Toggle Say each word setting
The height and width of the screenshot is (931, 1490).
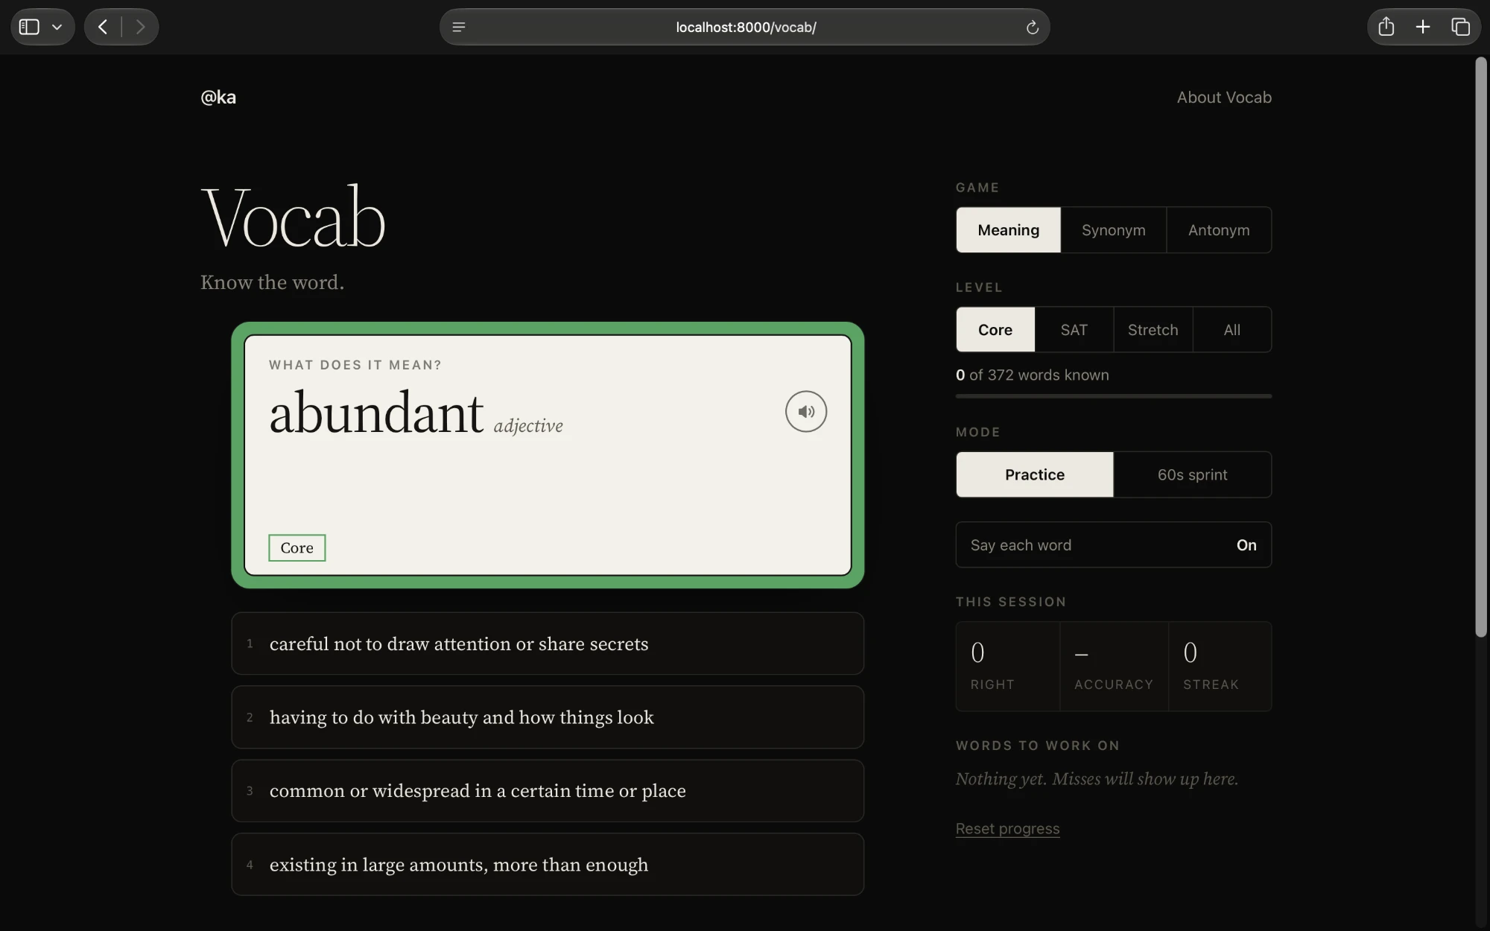1113,544
